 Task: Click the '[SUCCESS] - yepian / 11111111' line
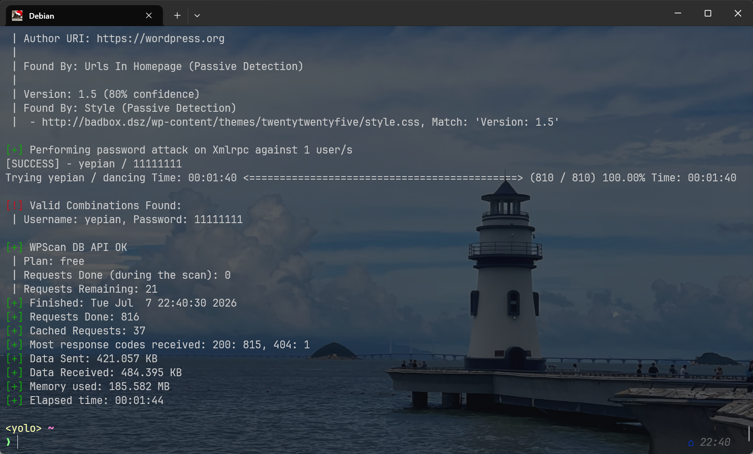point(94,164)
